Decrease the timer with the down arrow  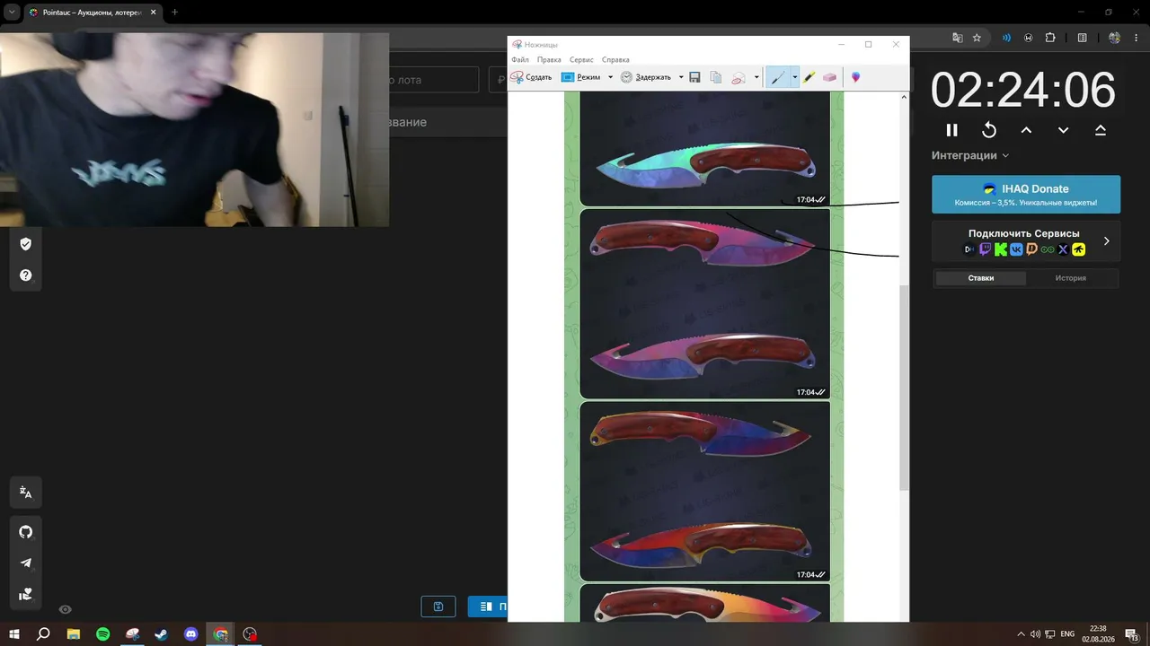pyautogui.click(x=1063, y=130)
